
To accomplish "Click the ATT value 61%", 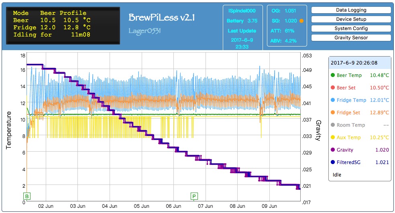I will tap(289, 31).
